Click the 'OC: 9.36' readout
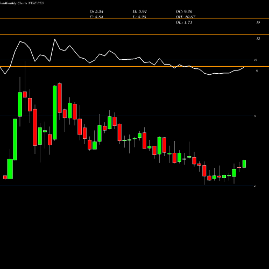The width and height of the screenshot is (269, 269). click(x=184, y=12)
